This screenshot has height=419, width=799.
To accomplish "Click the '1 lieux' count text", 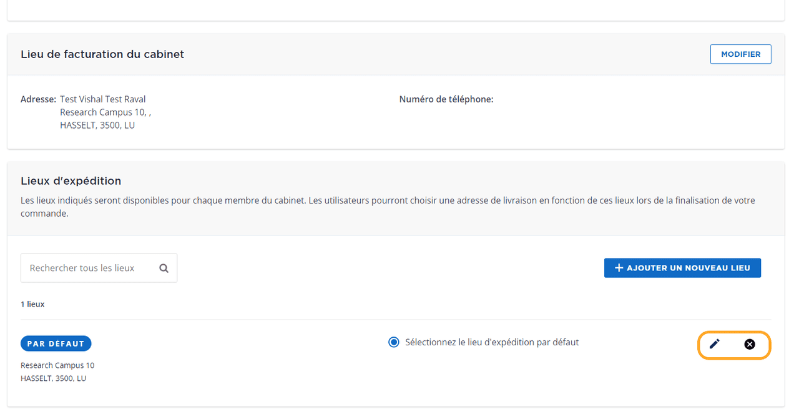I will point(32,304).
